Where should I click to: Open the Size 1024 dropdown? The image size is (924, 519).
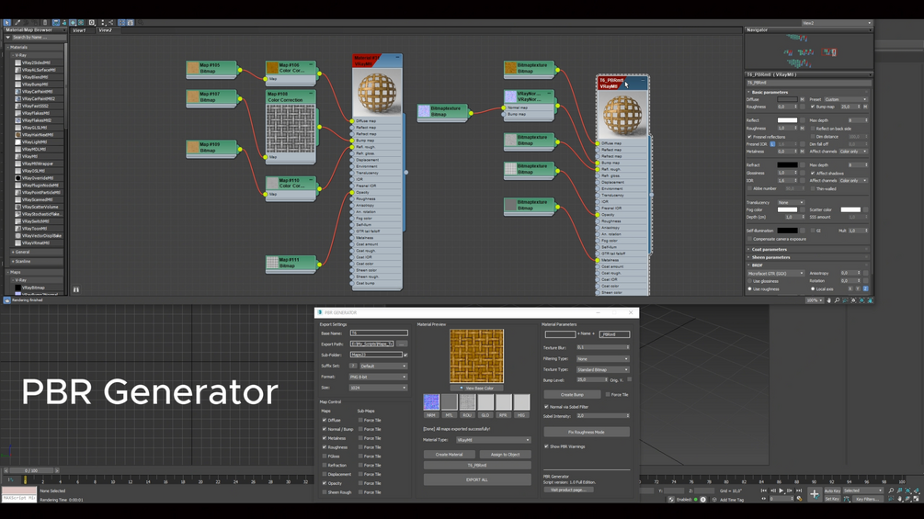point(378,388)
